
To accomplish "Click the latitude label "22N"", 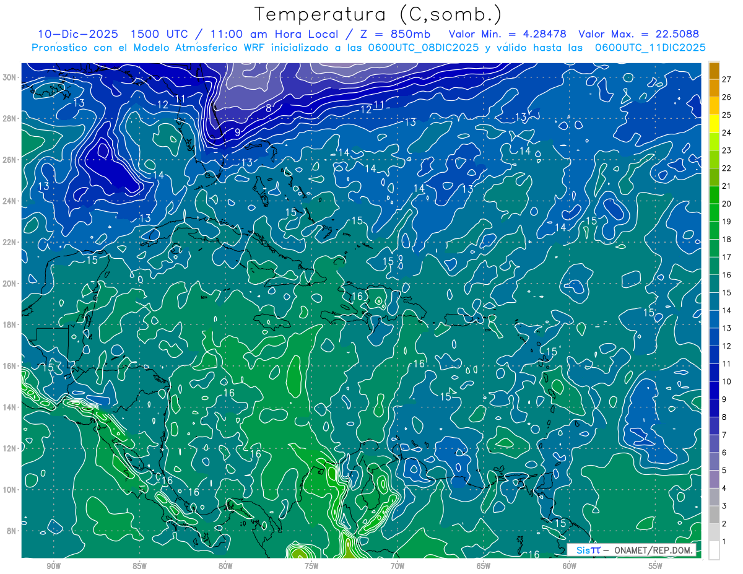I will point(10,242).
